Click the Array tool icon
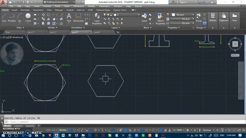 [54, 23]
